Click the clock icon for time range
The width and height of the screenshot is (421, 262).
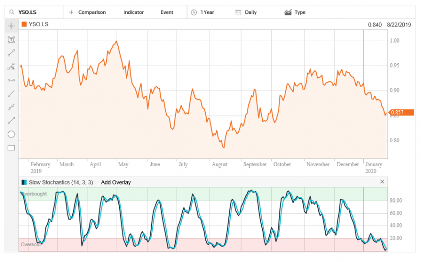[x=194, y=12]
